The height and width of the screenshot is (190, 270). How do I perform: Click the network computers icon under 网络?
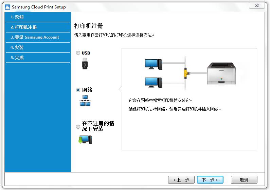[x=85, y=101]
